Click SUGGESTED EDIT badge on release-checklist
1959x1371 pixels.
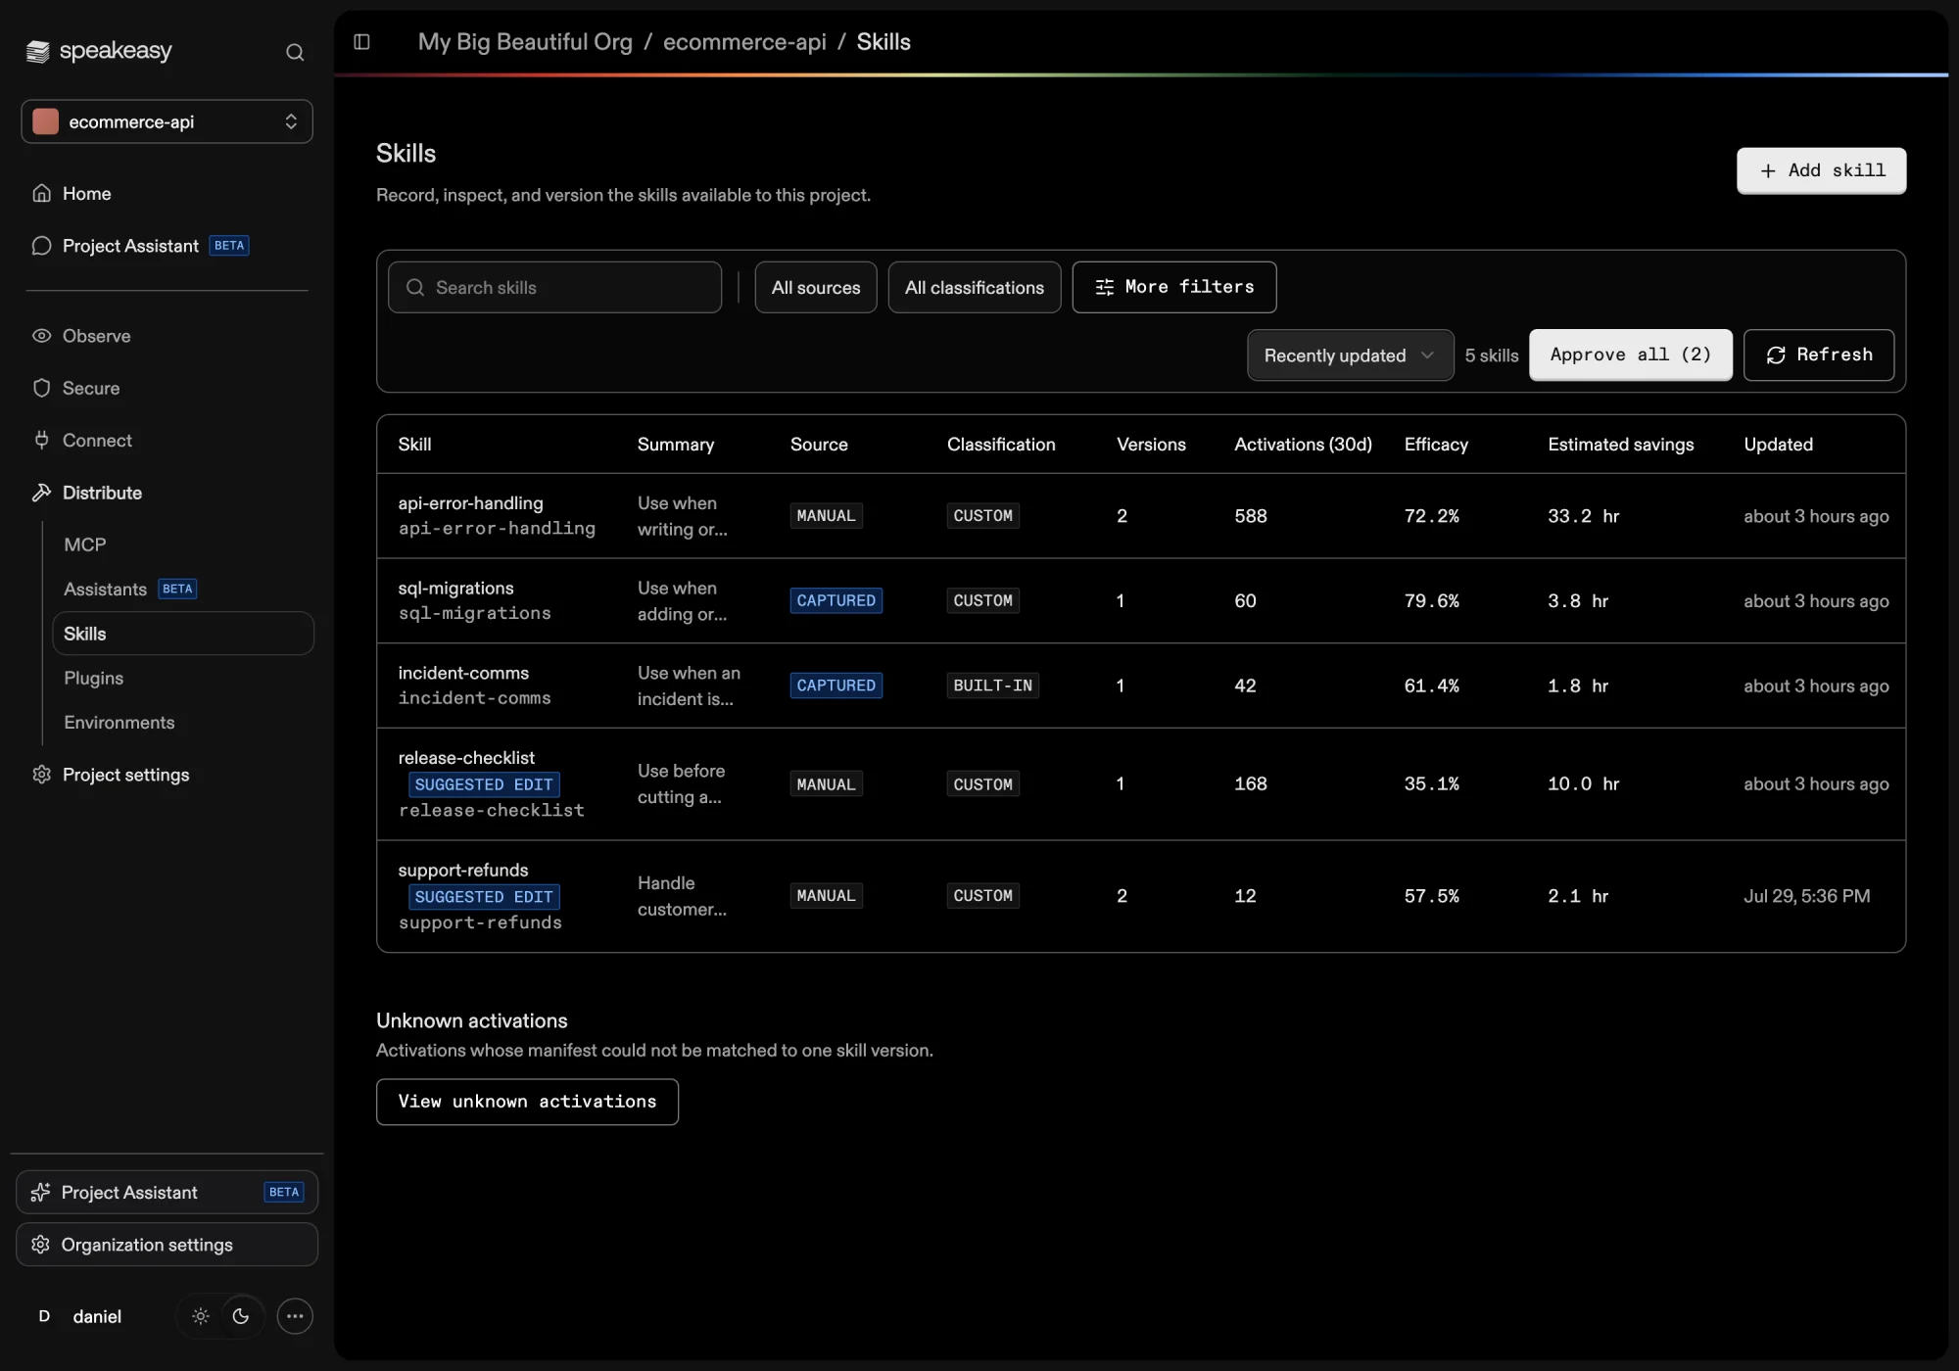[x=484, y=784]
